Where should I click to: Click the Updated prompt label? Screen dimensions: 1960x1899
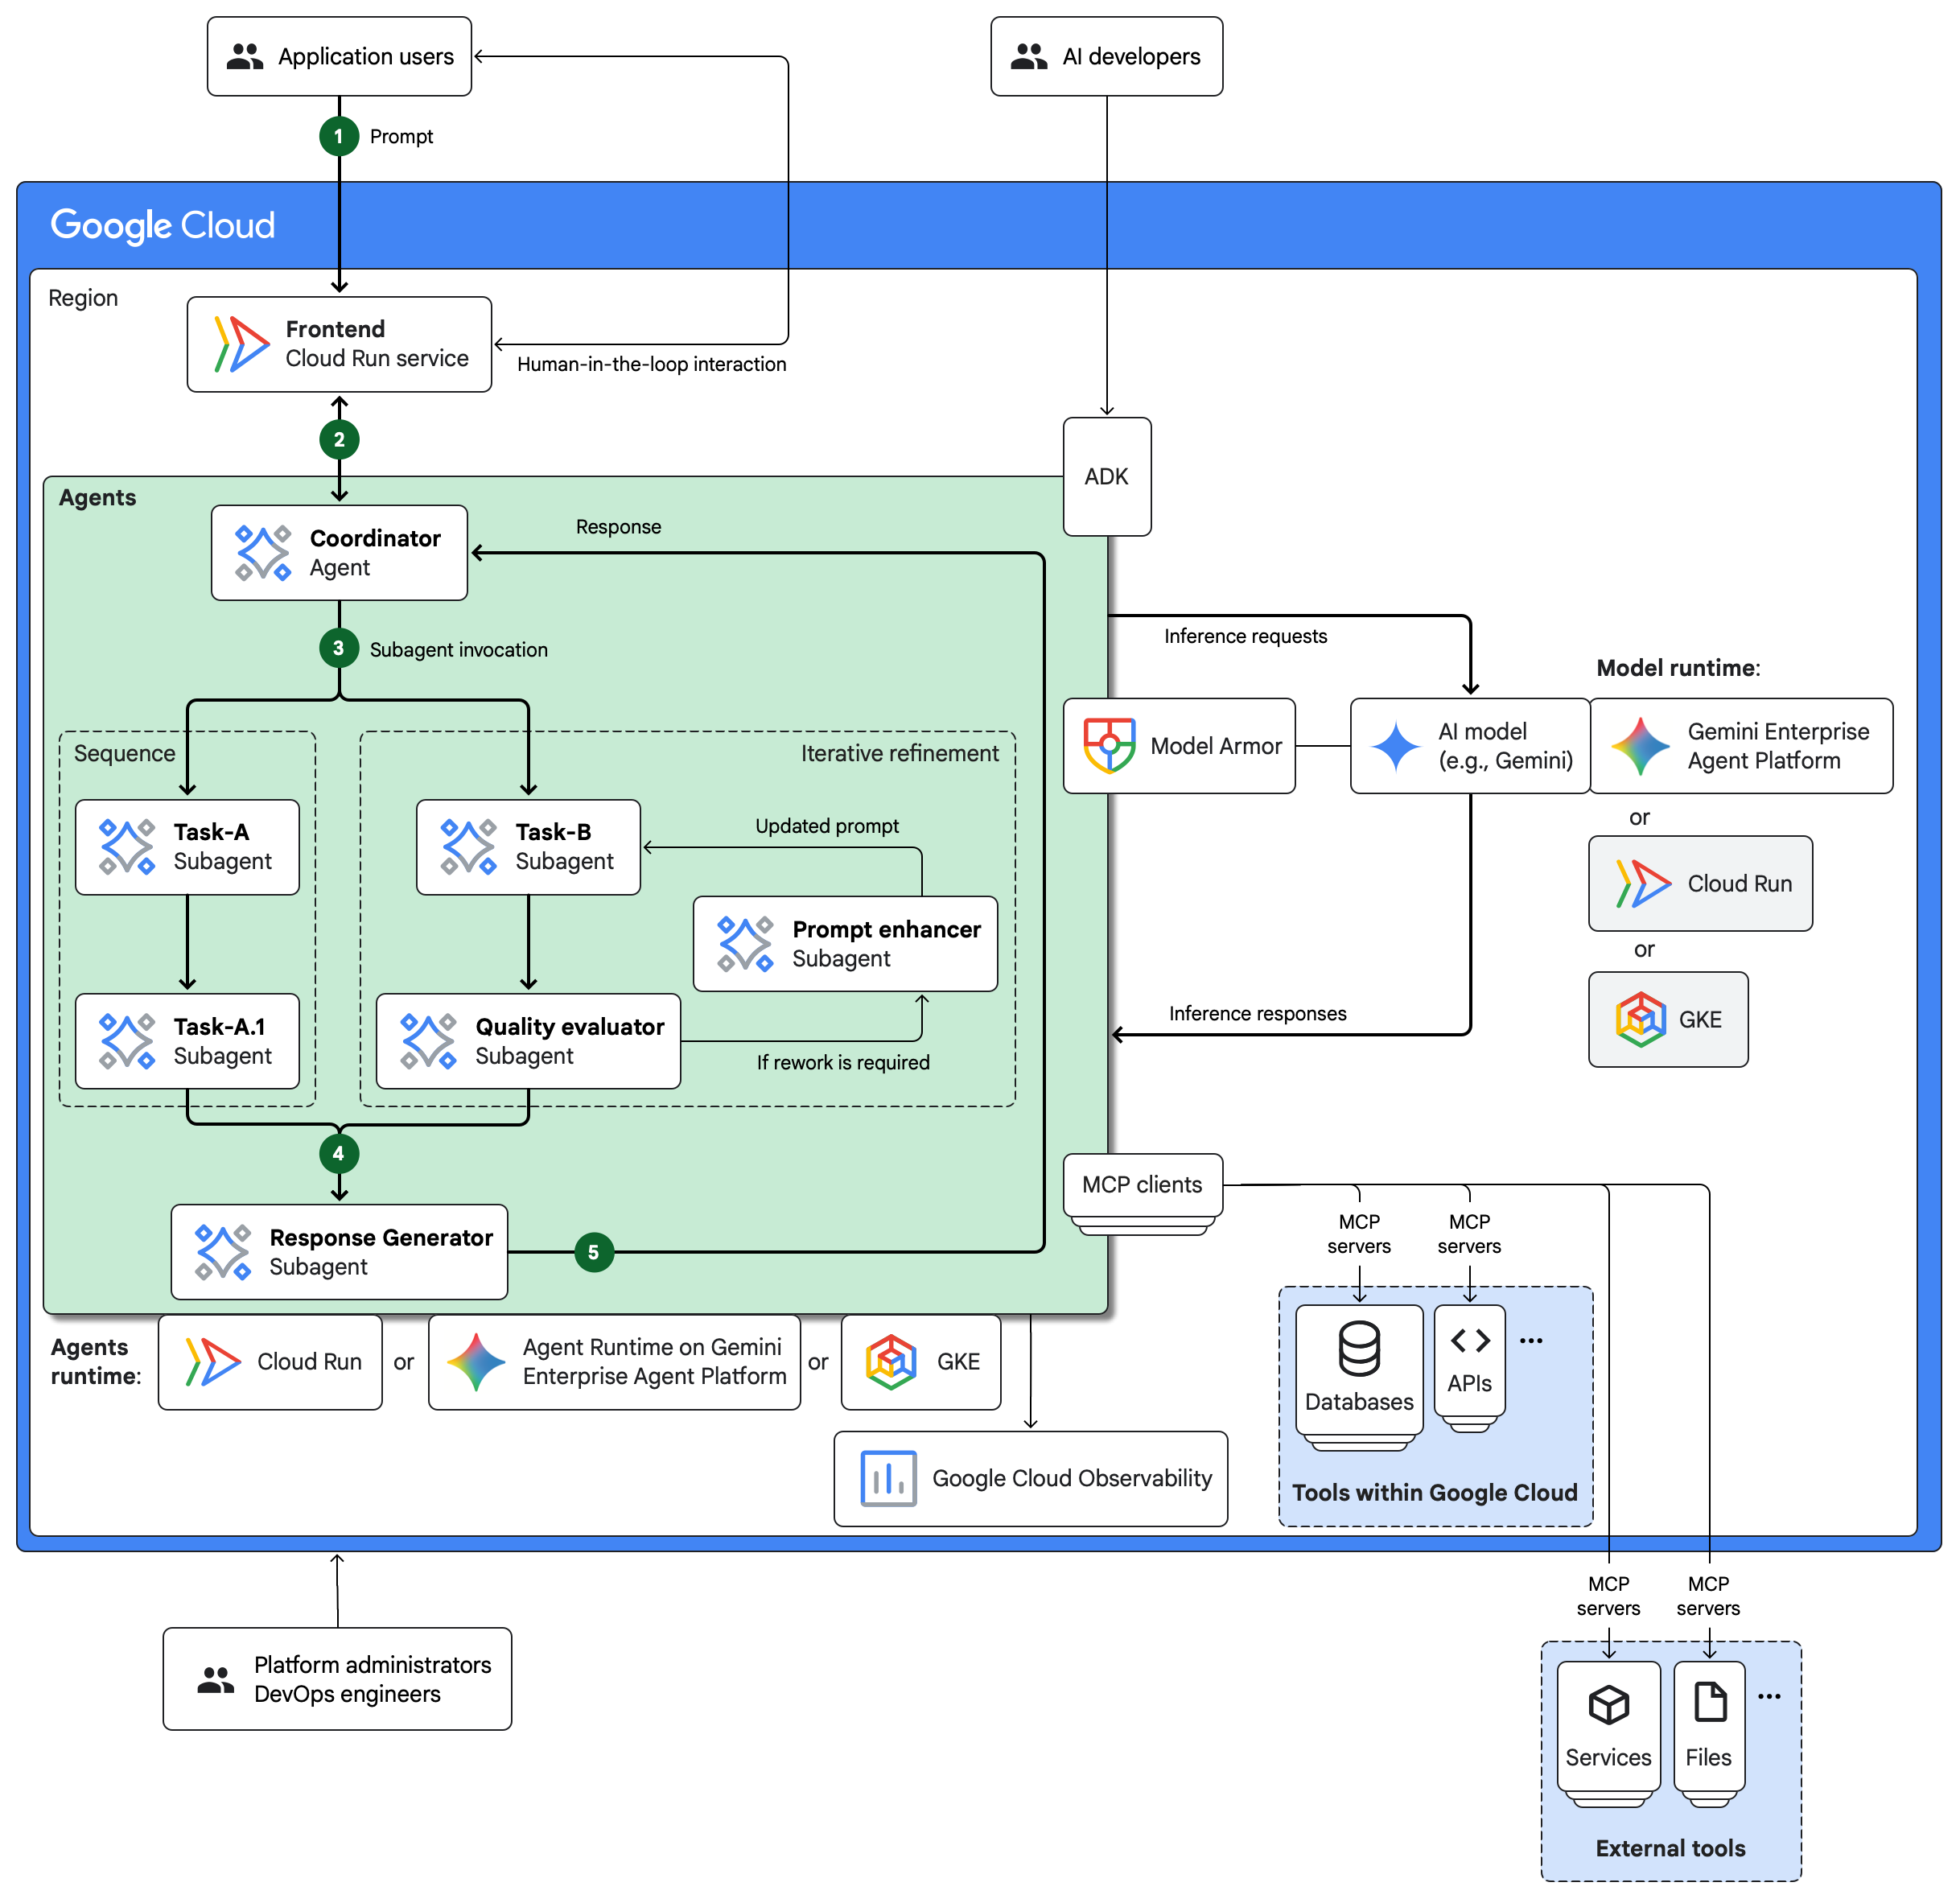coord(827,826)
